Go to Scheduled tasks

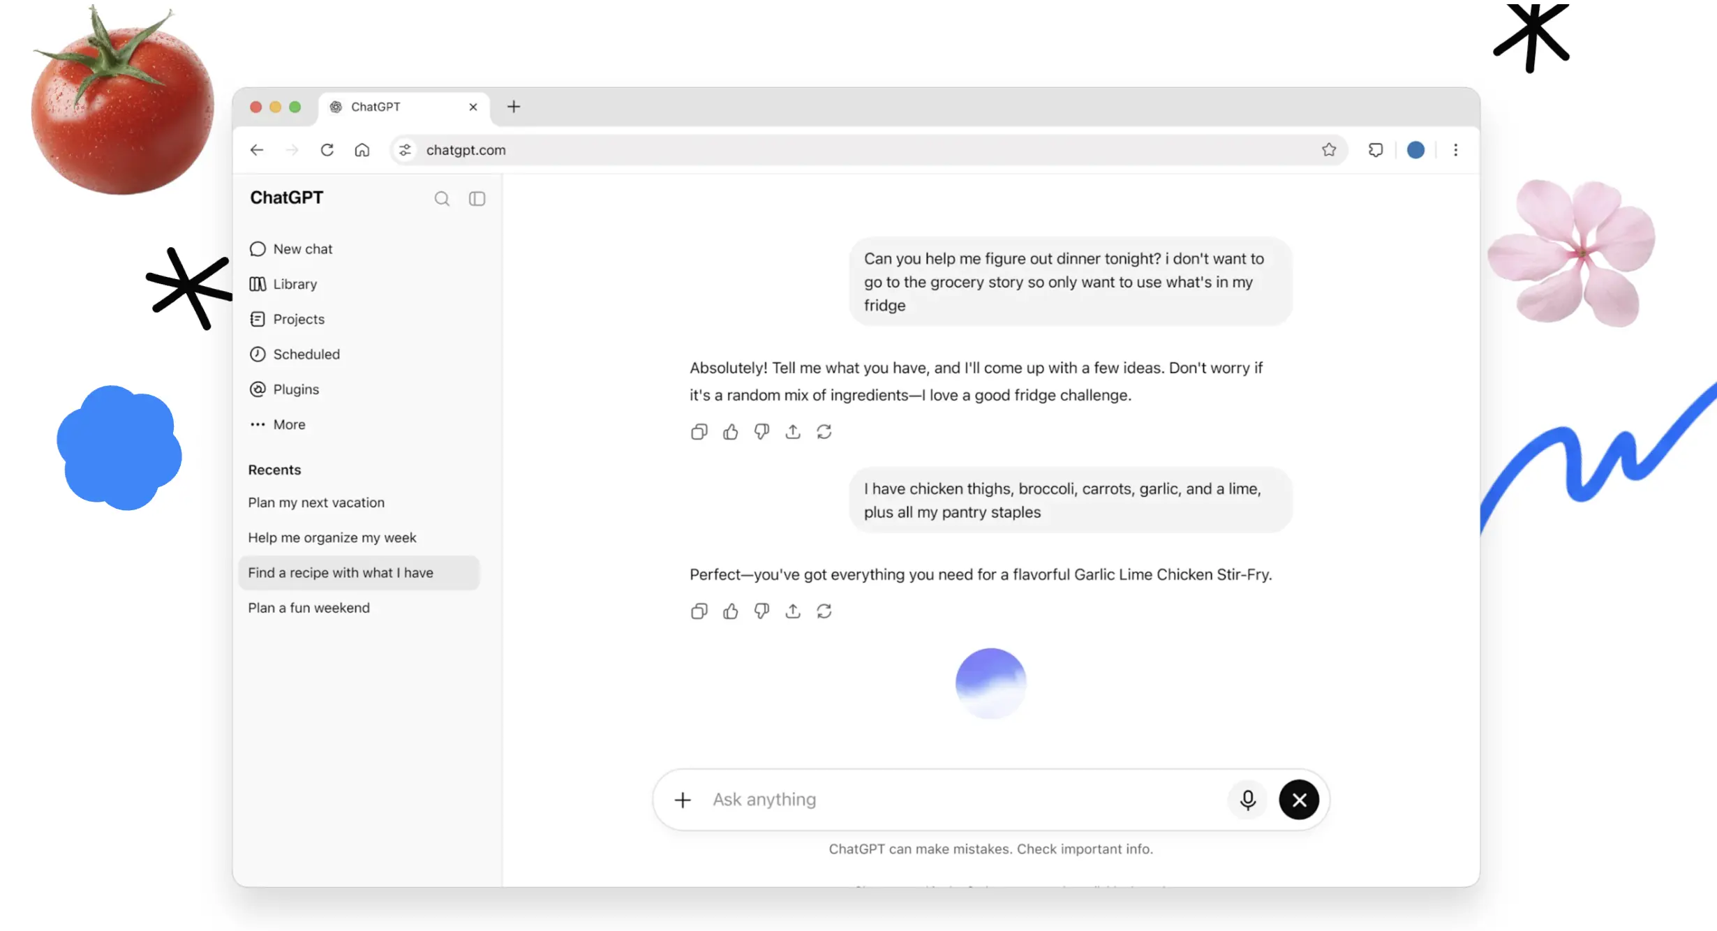[295, 354]
